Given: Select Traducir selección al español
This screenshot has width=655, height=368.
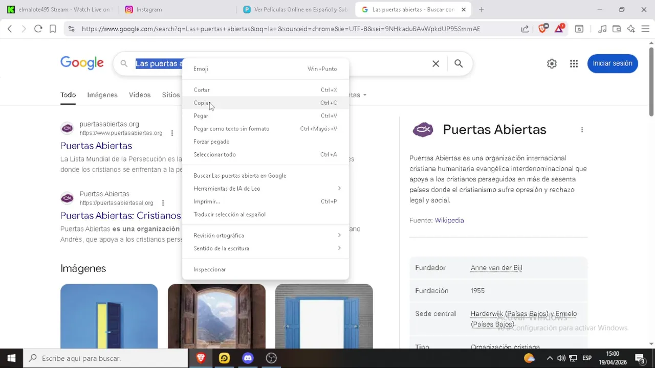Looking at the screenshot, I should 266,215.
